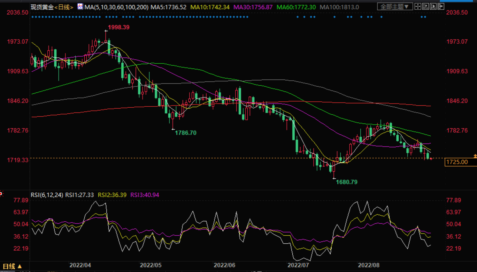Click the orange arrow marker at right edge

[x=475, y=156]
